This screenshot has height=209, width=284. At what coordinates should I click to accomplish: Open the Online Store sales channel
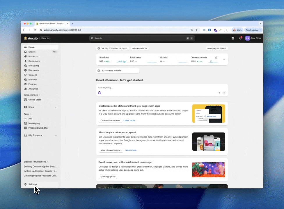pos(35,100)
